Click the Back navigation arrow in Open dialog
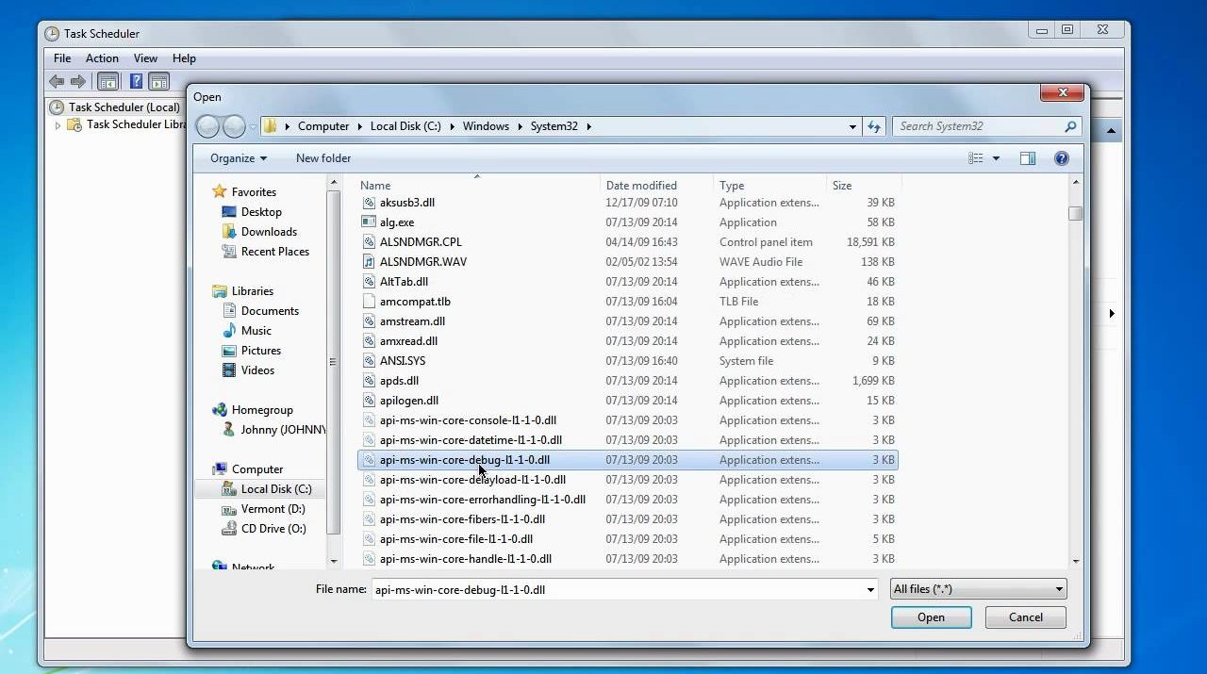The image size is (1207, 674). [207, 126]
